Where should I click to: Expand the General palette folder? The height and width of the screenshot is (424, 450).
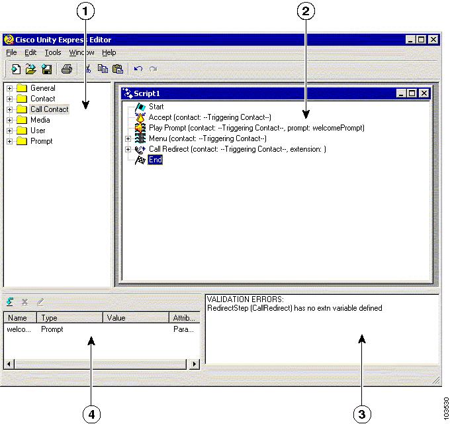(x=9, y=88)
